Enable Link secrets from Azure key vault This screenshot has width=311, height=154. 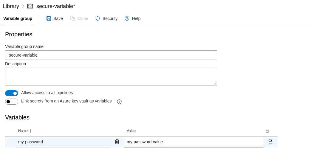coord(12,102)
